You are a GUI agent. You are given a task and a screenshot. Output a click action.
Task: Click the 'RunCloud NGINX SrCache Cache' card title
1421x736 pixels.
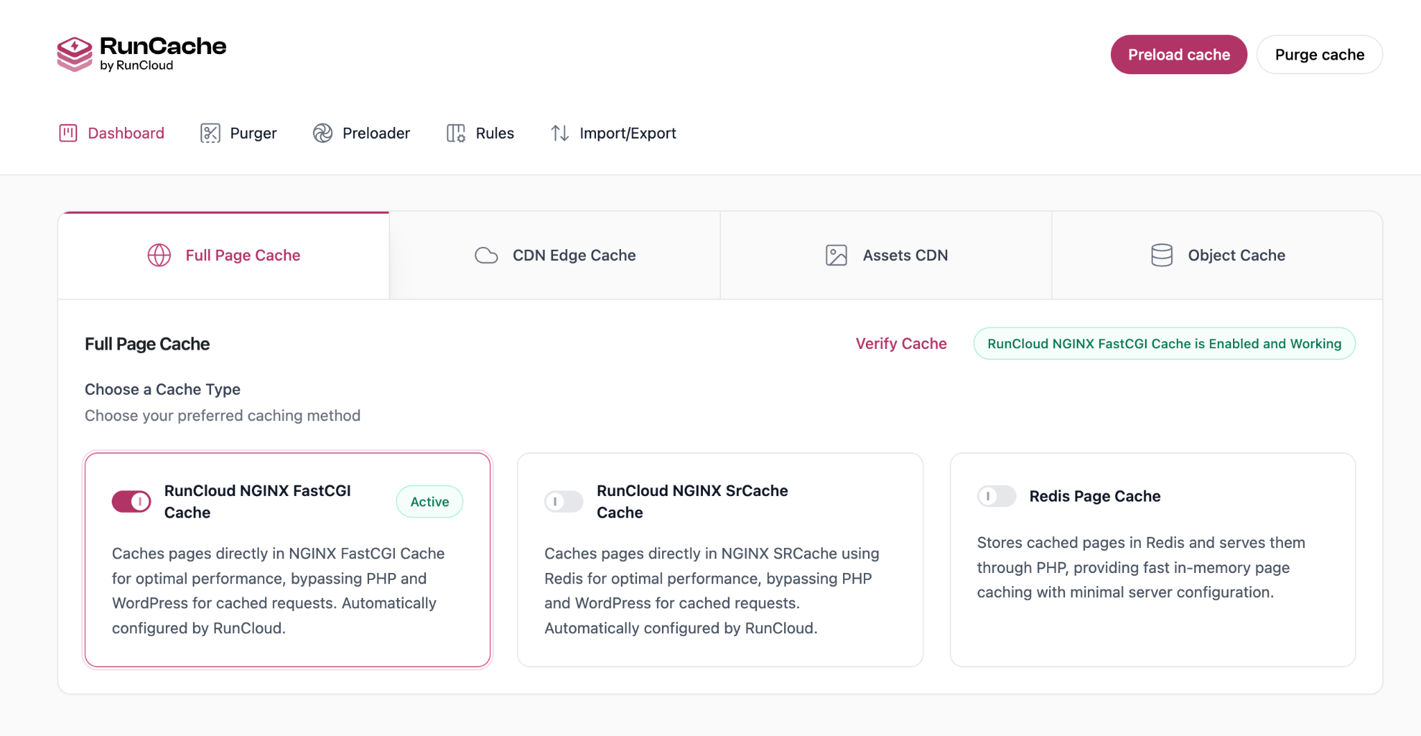click(x=692, y=502)
